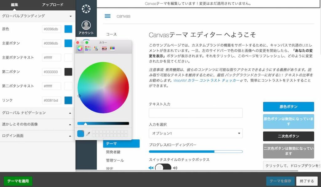Click the 第二ボタンテキスト white color swatch
Image resolution: width=321 pixels, height=187 pixels.
[68, 86]
